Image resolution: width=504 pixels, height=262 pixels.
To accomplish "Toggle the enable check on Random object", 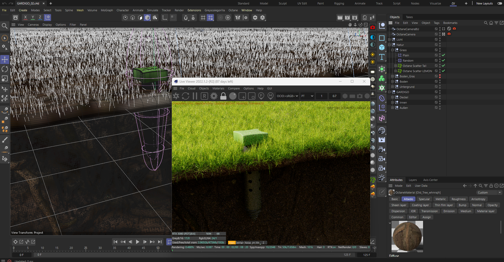I will pos(443,60).
